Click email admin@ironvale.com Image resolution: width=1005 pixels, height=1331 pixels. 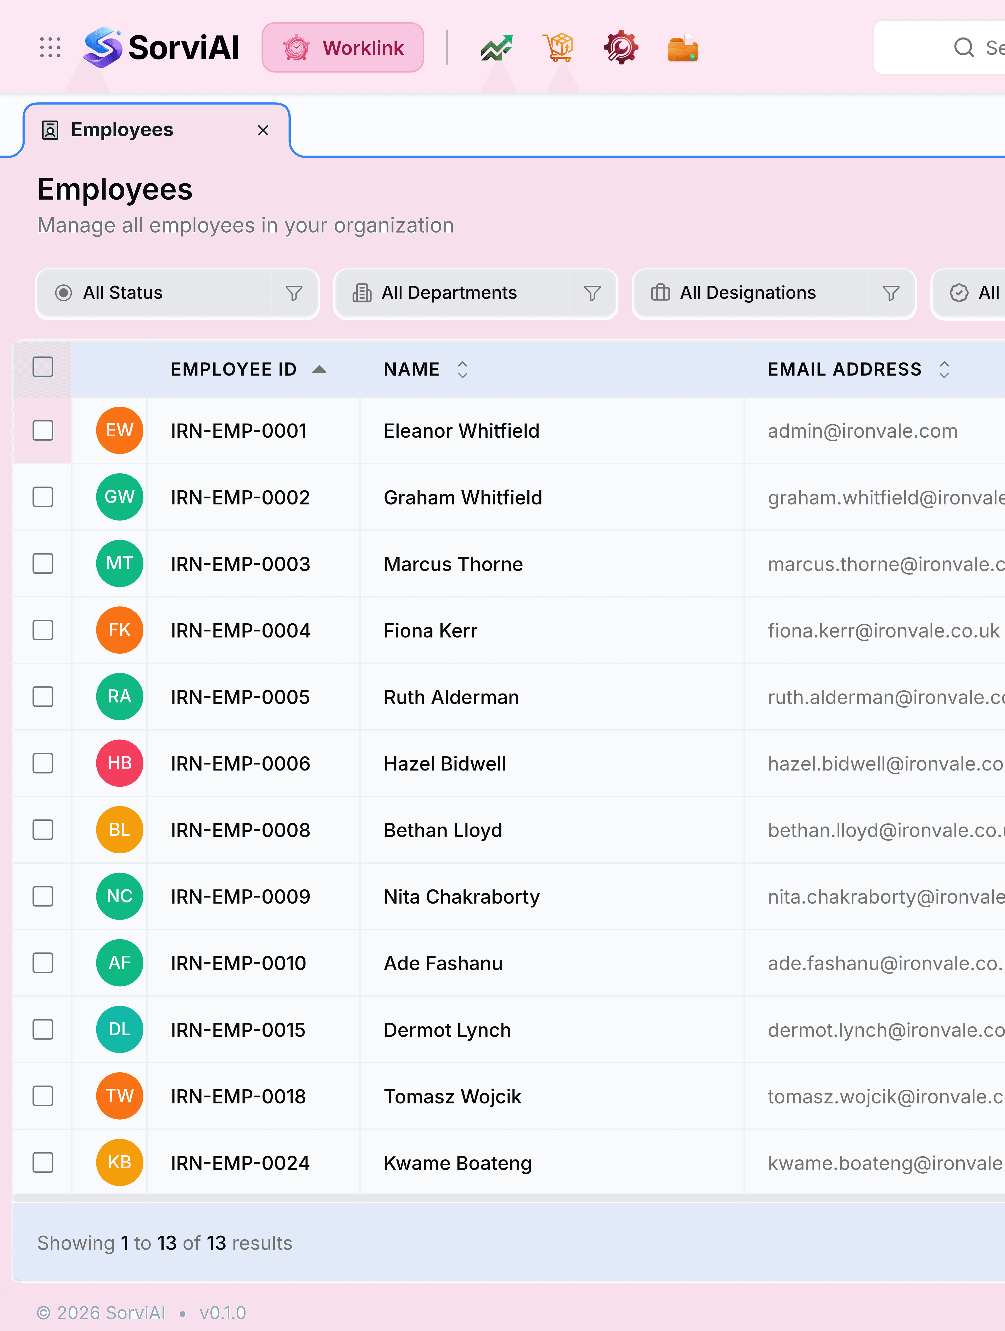click(x=862, y=431)
